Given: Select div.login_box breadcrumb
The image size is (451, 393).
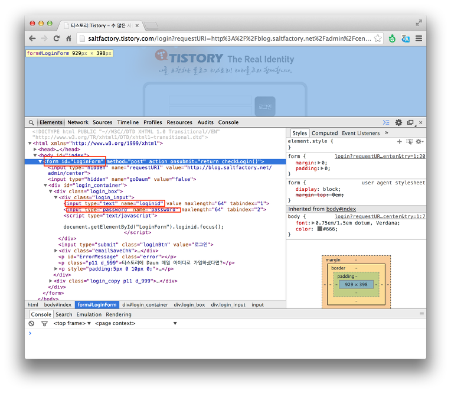Looking at the screenshot, I should tap(189, 304).
